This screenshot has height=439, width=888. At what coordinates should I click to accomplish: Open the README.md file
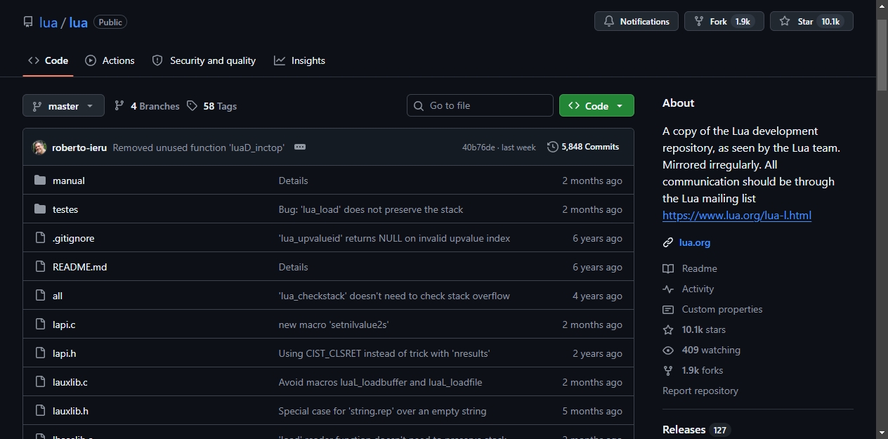[x=80, y=267]
